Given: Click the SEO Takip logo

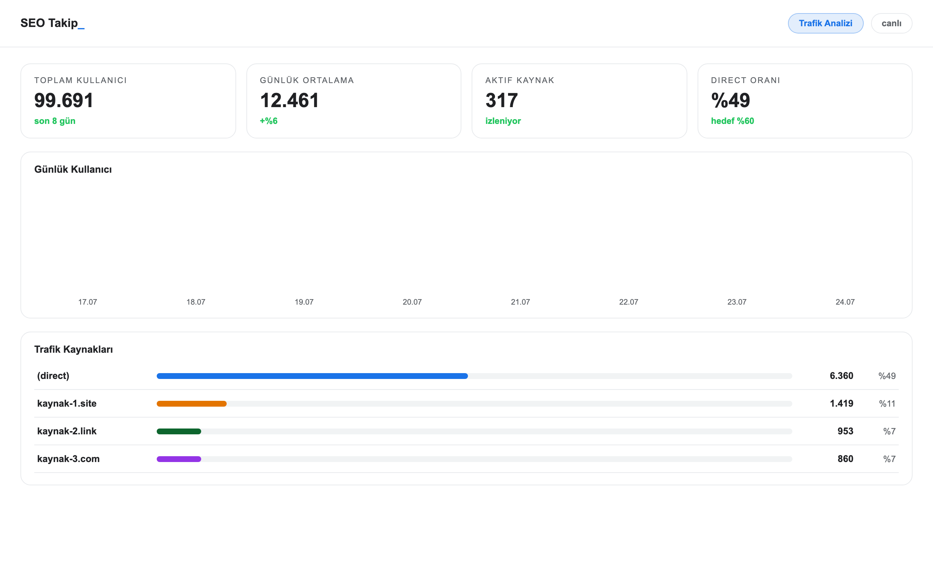Looking at the screenshot, I should click(x=52, y=23).
